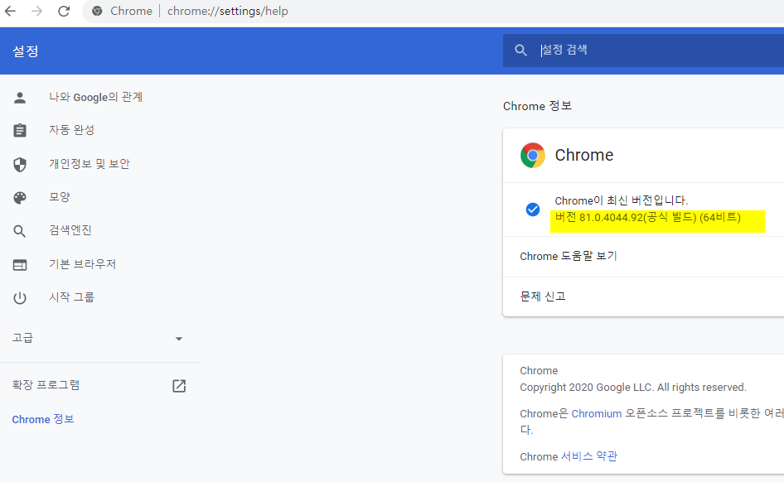Viewport: 784px width, 482px height.
Task: Open Chrome 도움말 보기
Action: tap(569, 256)
